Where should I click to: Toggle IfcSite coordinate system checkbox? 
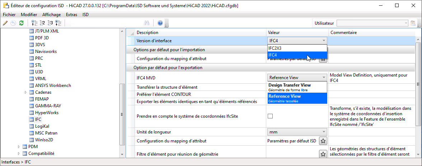pyautogui.click(x=270, y=116)
